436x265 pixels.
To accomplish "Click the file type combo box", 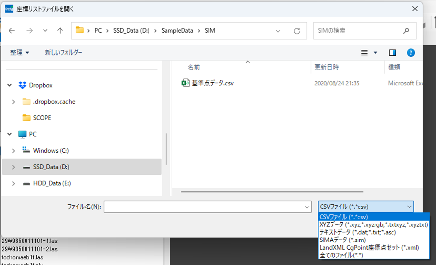I will coord(366,207).
